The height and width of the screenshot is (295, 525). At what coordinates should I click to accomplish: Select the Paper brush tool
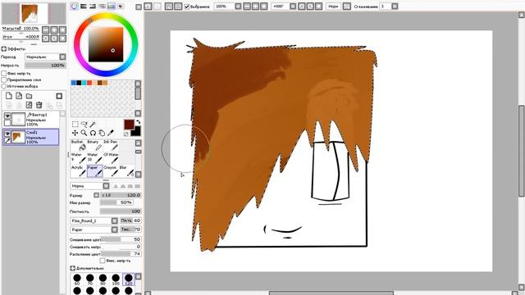[95, 171]
